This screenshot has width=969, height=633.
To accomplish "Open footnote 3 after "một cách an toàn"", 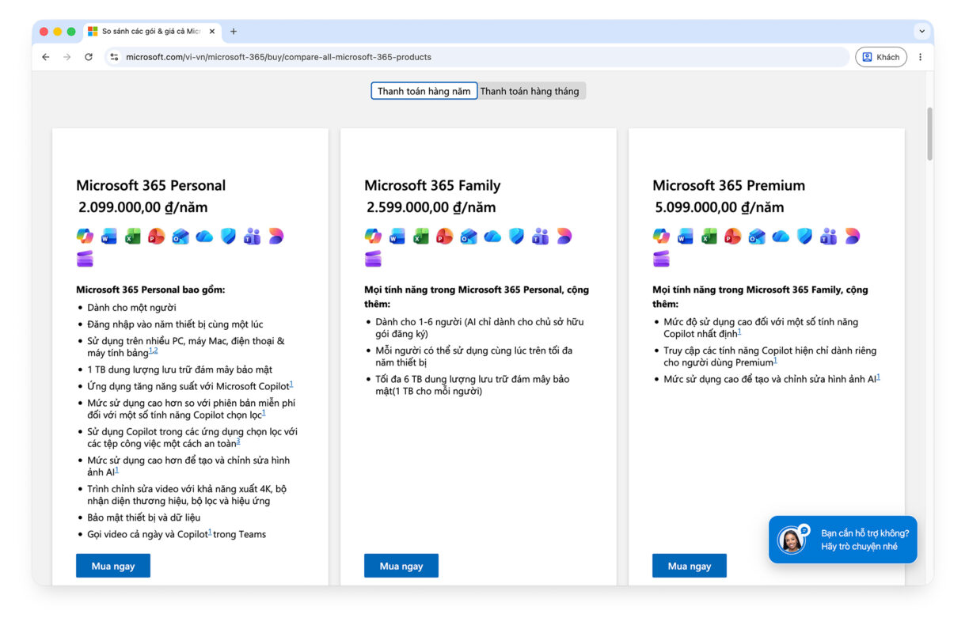I will pos(238,441).
